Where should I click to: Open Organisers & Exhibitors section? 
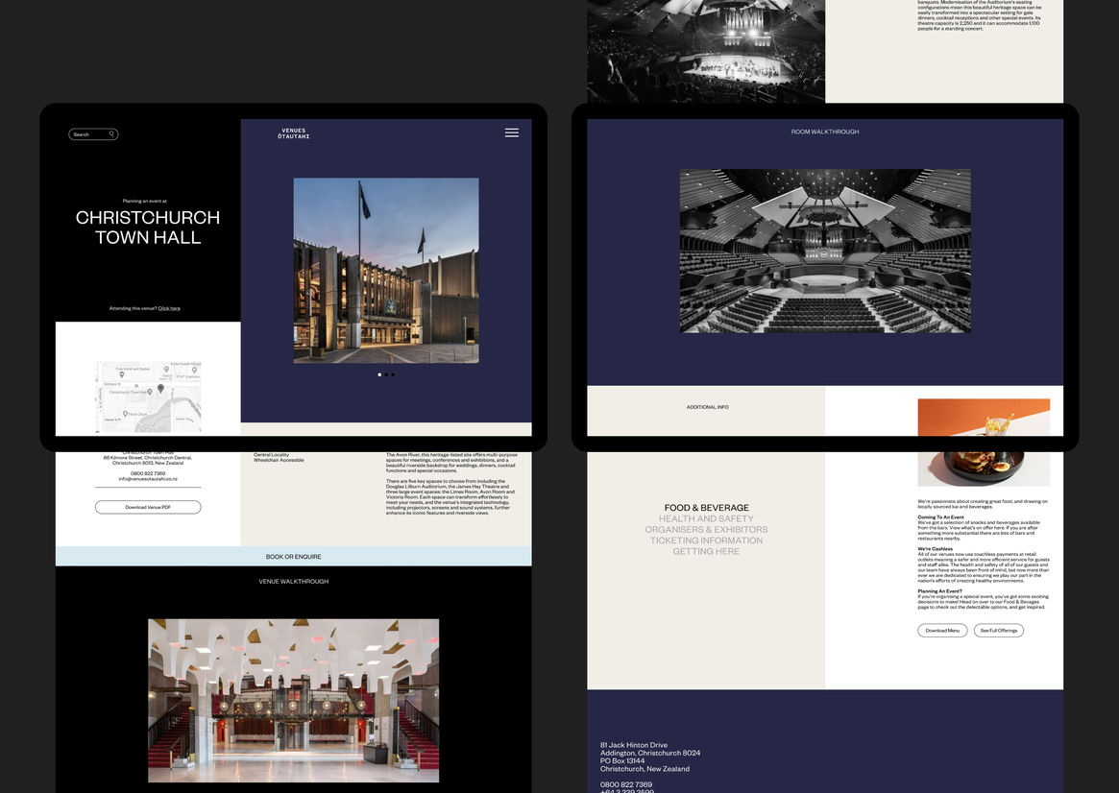pyautogui.click(x=706, y=530)
